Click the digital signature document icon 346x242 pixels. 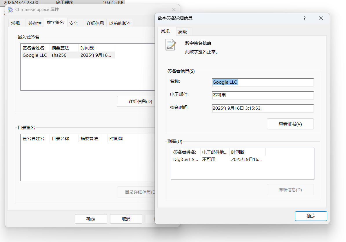(171, 45)
